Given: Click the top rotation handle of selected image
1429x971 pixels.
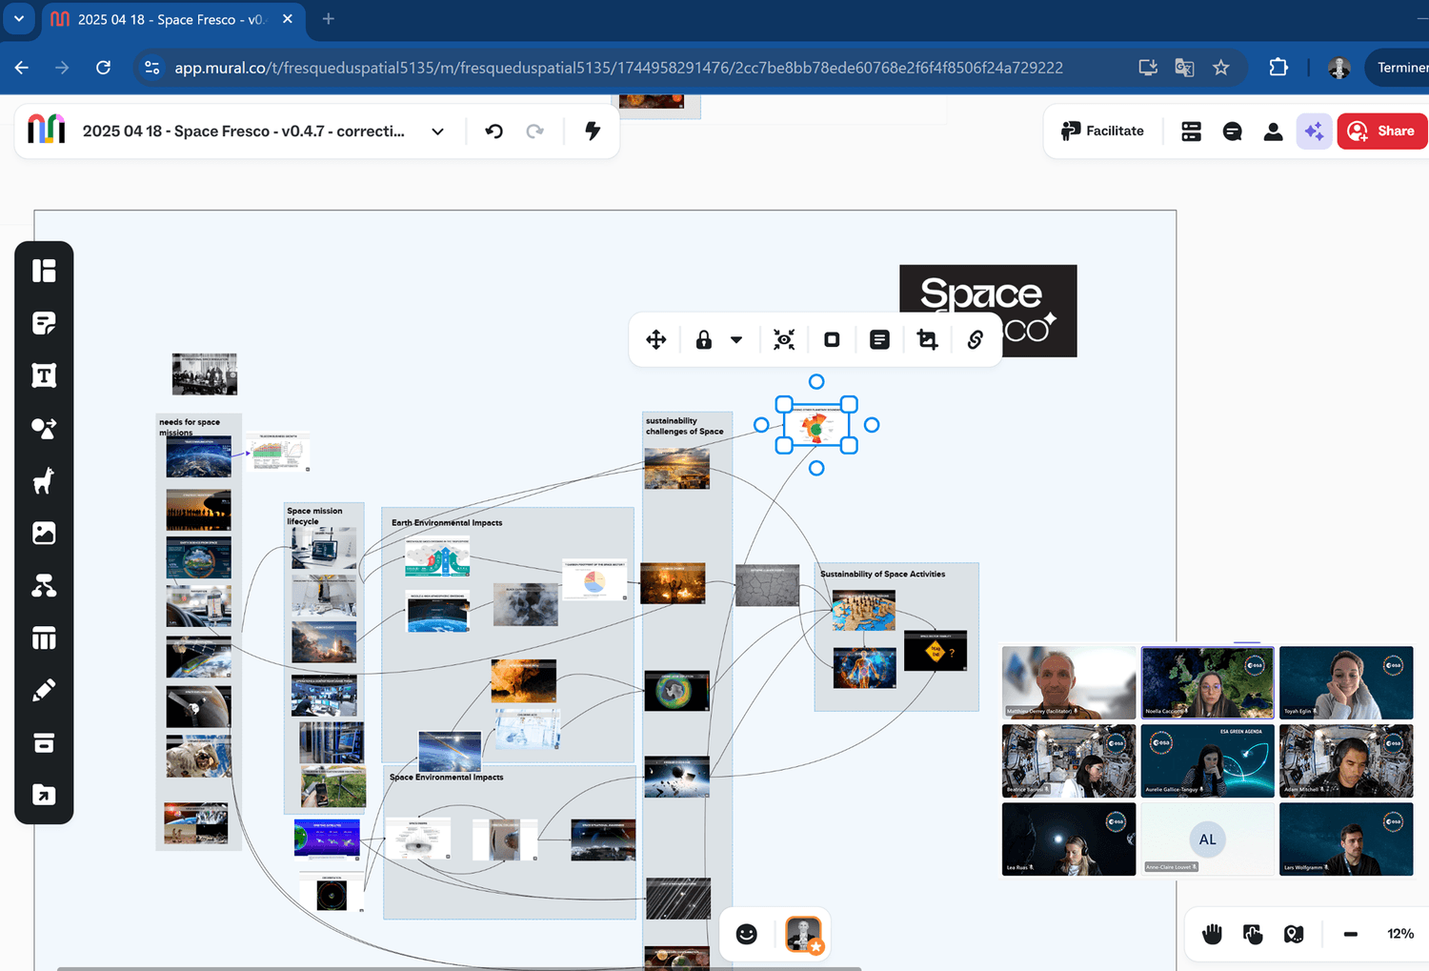Looking at the screenshot, I should [816, 382].
